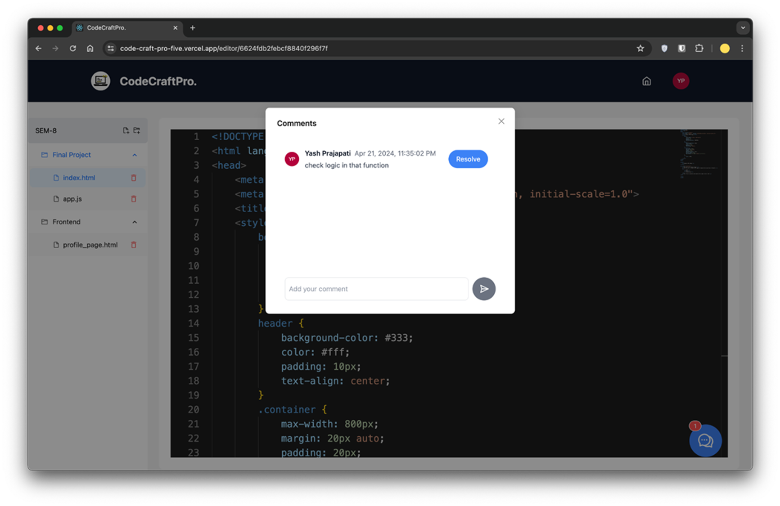
Task: Click the comment timestamp Apr 21, 2024
Action: point(395,153)
